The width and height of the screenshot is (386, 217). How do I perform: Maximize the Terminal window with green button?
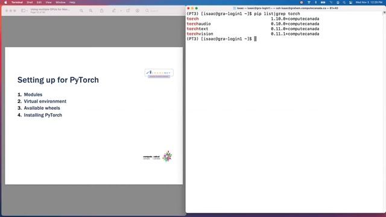click(196, 8)
